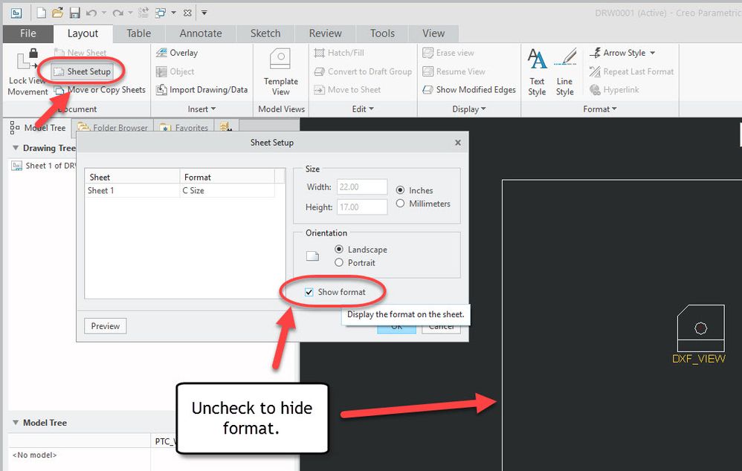Open the Redo history dropdown arrow
This screenshot has width=742, height=471.
[130, 13]
